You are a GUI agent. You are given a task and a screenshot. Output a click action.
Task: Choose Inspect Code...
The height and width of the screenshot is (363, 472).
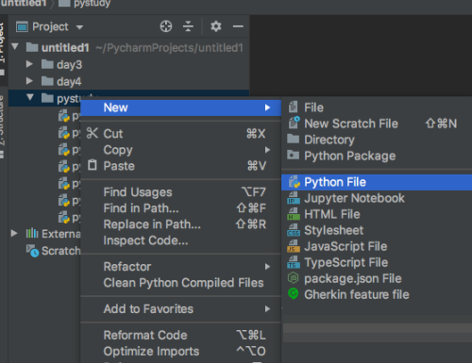pos(180,240)
